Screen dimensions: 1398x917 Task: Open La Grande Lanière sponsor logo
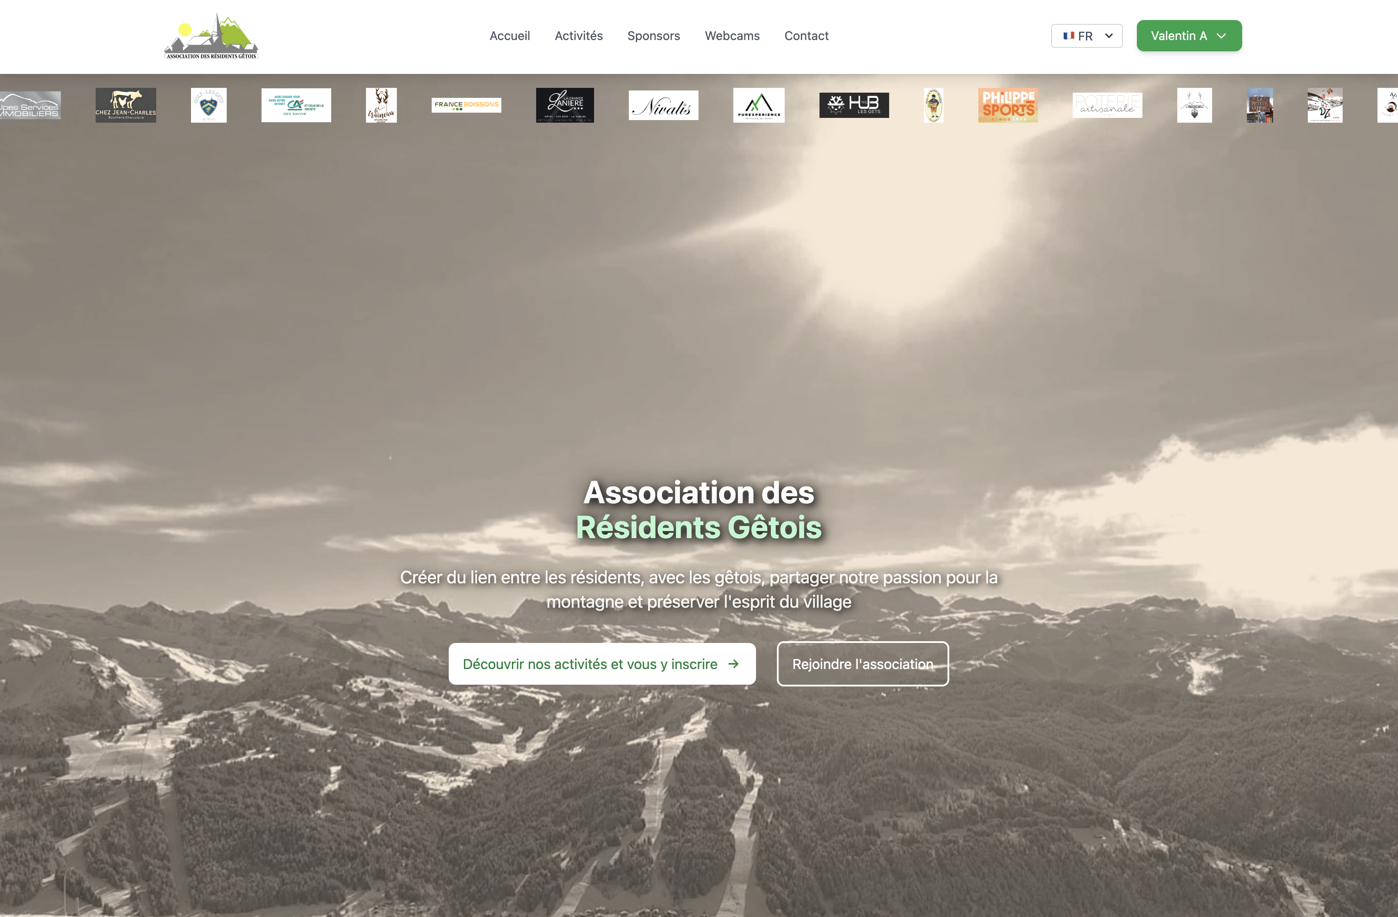point(565,105)
